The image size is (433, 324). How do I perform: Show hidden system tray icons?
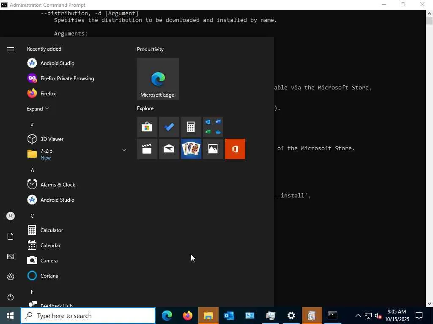pos(358,316)
